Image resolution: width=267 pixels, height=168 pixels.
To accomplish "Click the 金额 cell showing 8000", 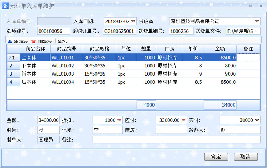I will click(x=220, y=66).
